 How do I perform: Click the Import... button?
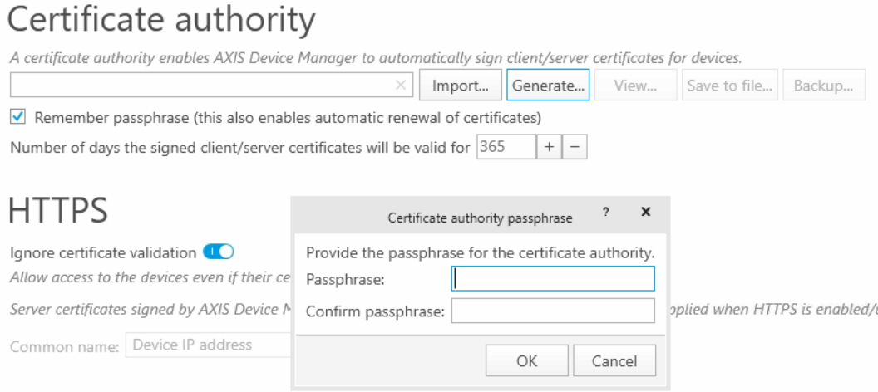coord(460,86)
